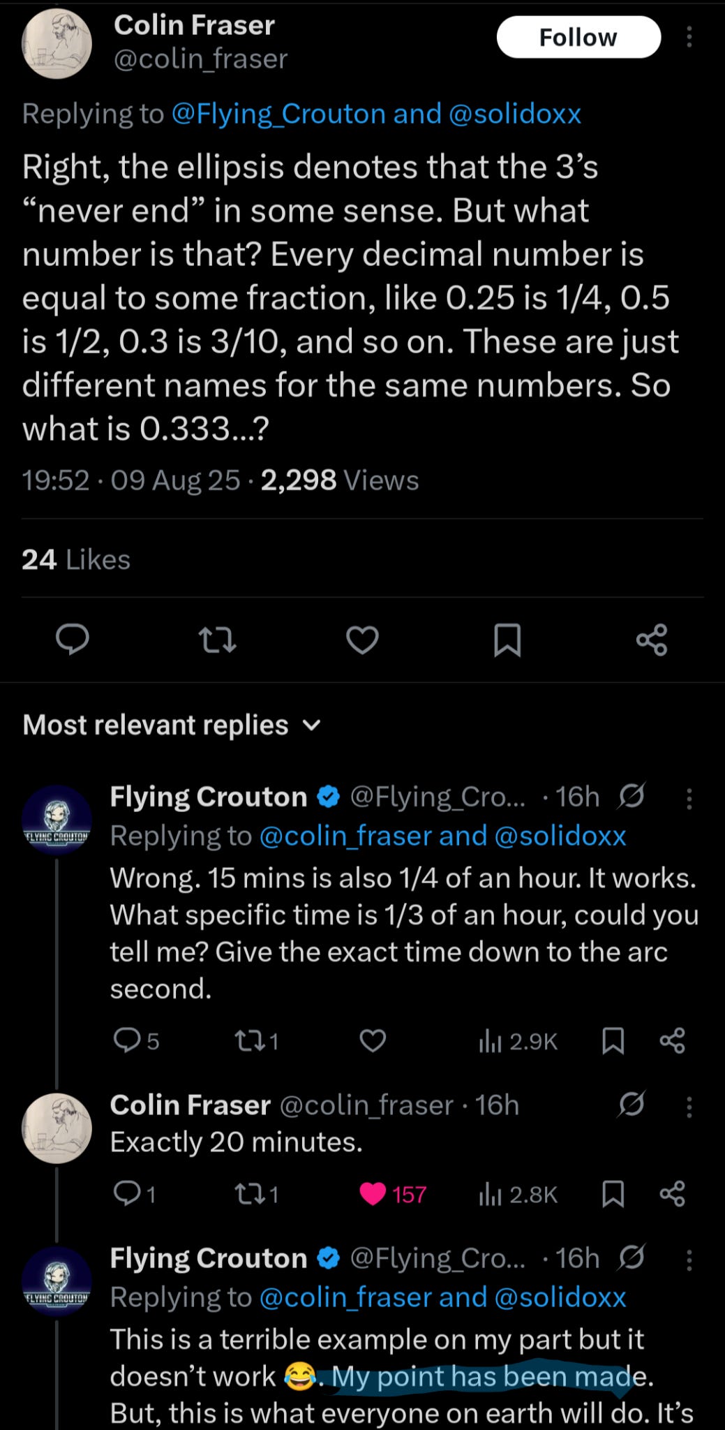Repost the main tweet about 0.333
Image resolution: width=725 pixels, height=1430 pixels.
click(217, 639)
